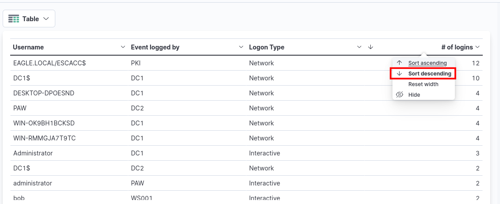Open the Logon Type column chevron
Viewport: 500px width, 204px height.
[359, 47]
